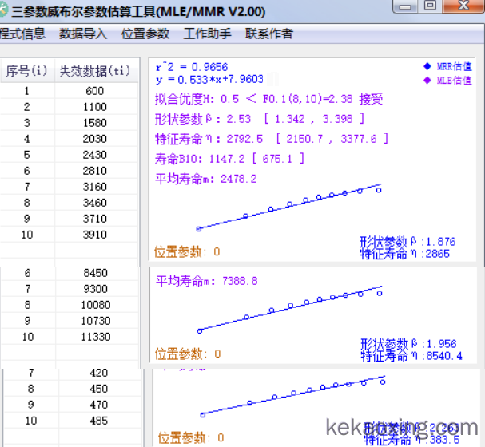Click the 拟合优度H goodness-of-fit line
Viewport: 485px width, 447px height.
268,99
